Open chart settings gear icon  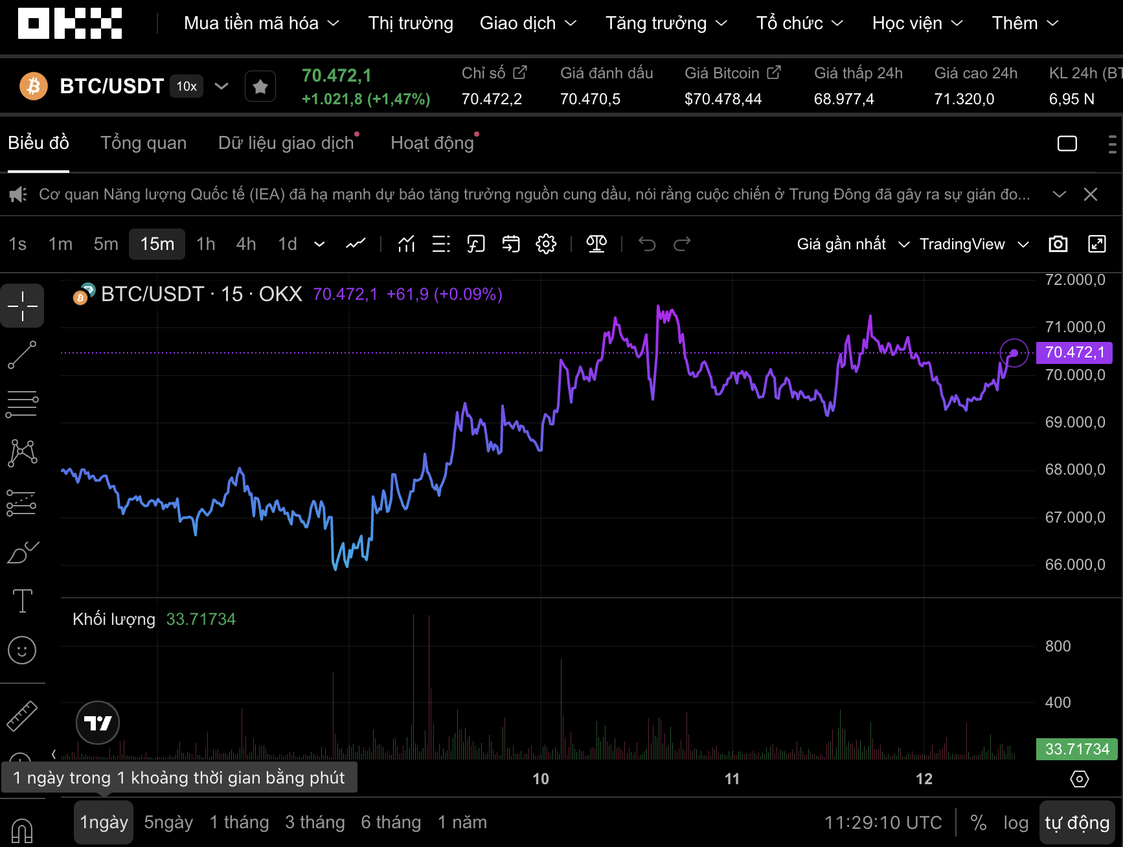point(546,244)
